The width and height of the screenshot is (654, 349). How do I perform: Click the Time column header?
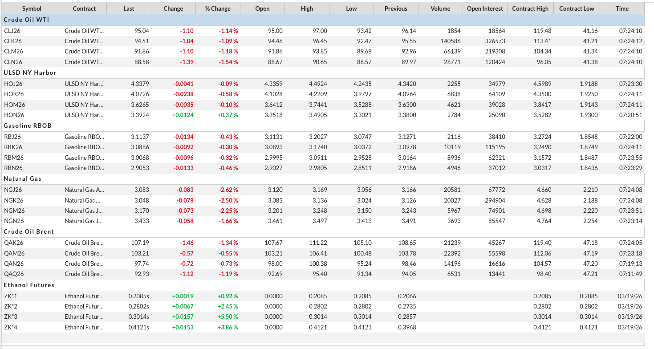(x=622, y=8)
